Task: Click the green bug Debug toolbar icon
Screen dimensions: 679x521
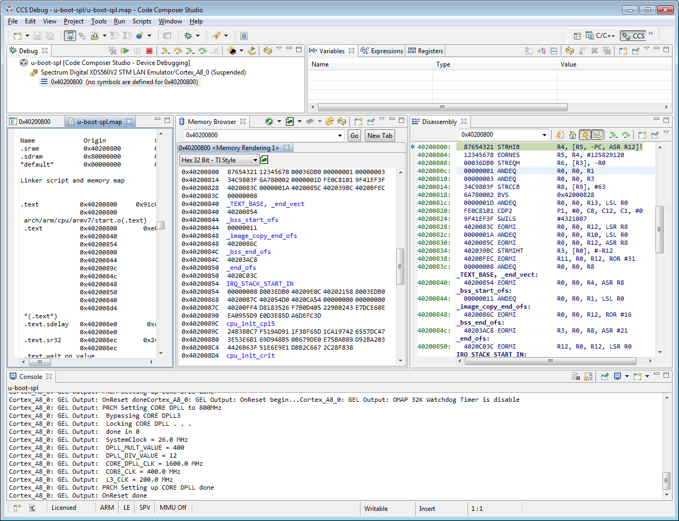Action: click(188, 36)
